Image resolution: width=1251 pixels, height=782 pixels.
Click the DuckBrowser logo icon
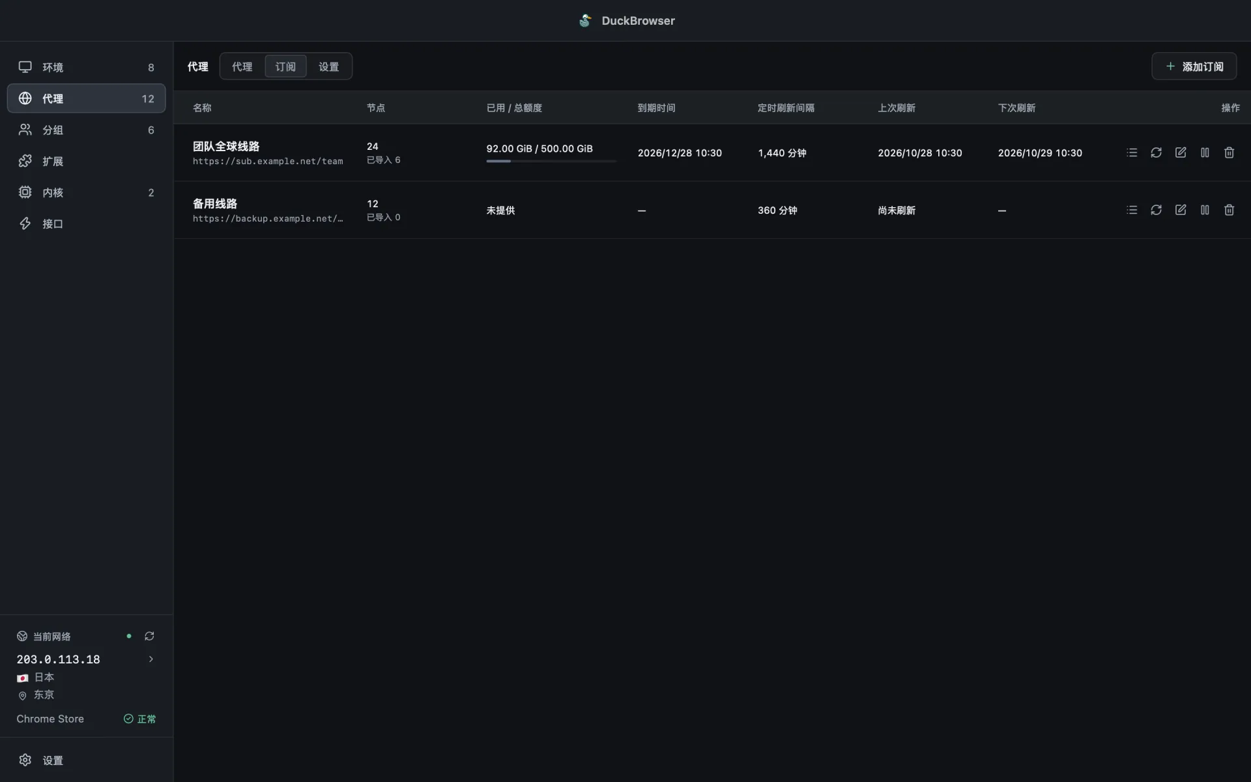[585, 21]
